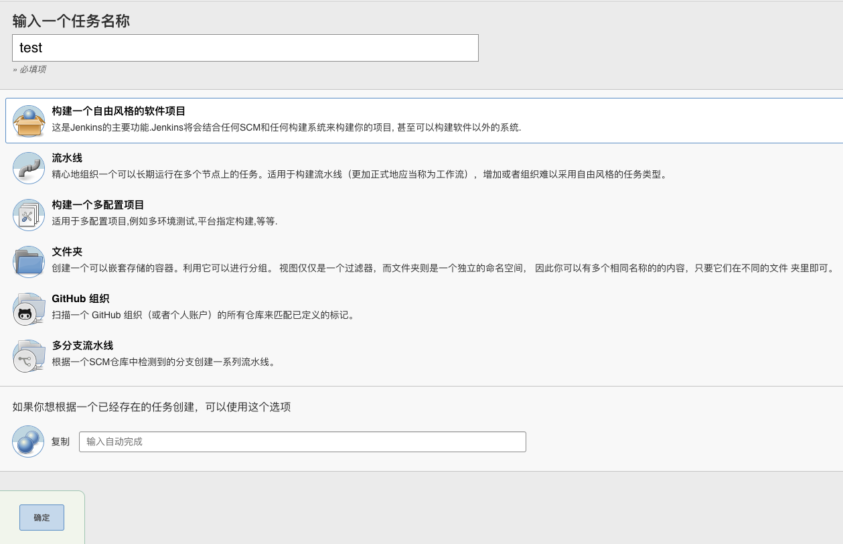Click the copy item spheres icon
Screen dimensions: 843x544
click(28, 441)
